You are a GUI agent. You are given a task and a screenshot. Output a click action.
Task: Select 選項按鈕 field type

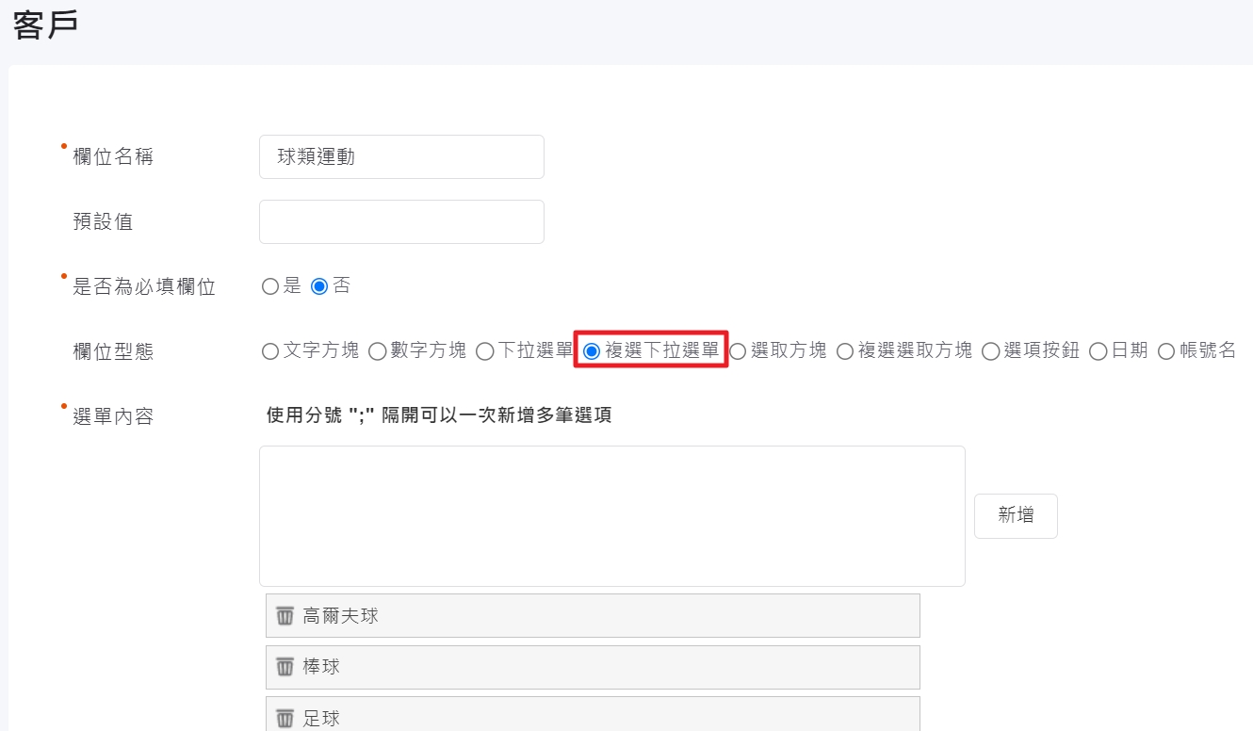click(x=990, y=351)
